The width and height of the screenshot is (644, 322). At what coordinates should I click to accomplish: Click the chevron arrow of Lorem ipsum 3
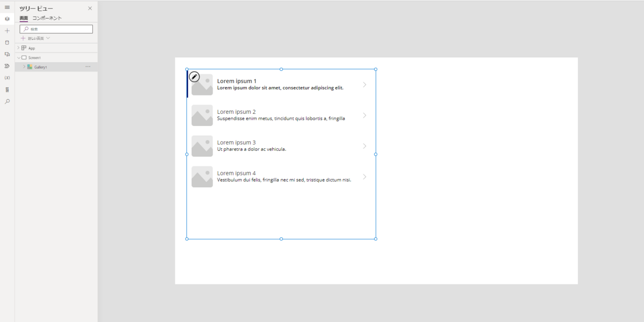coord(365,146)
